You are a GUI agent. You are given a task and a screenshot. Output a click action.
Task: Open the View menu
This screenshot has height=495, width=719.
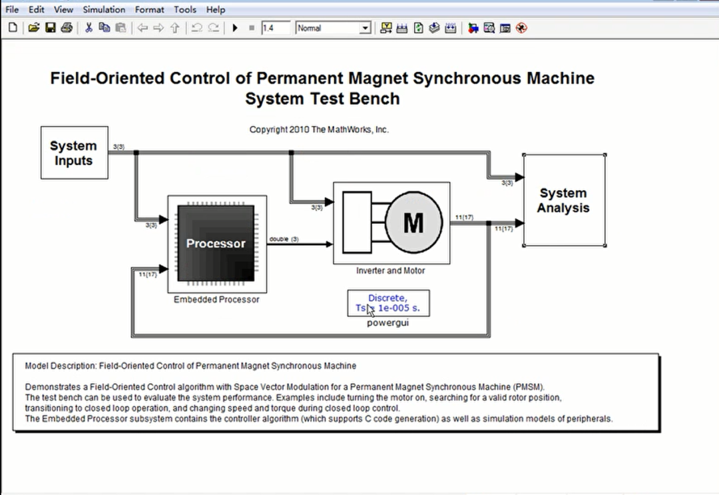[x=63, y=9]
